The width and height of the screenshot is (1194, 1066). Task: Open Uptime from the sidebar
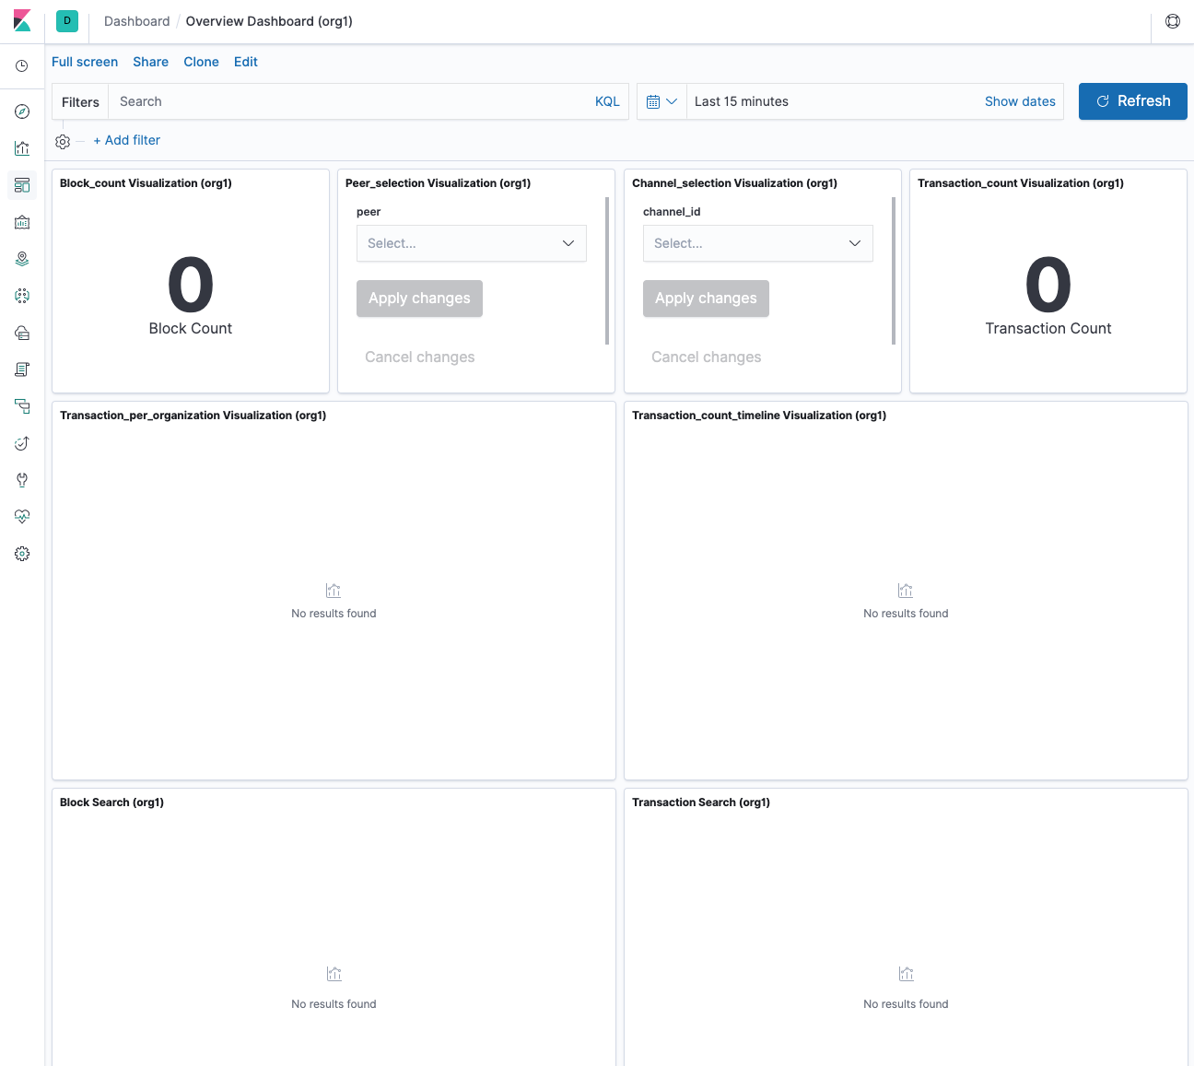pyautogui.click(x=22, y=443)
